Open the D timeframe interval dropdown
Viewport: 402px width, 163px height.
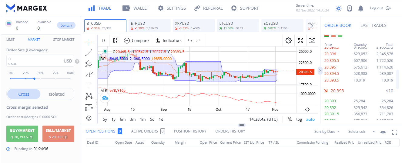click(x=103, y=40)
